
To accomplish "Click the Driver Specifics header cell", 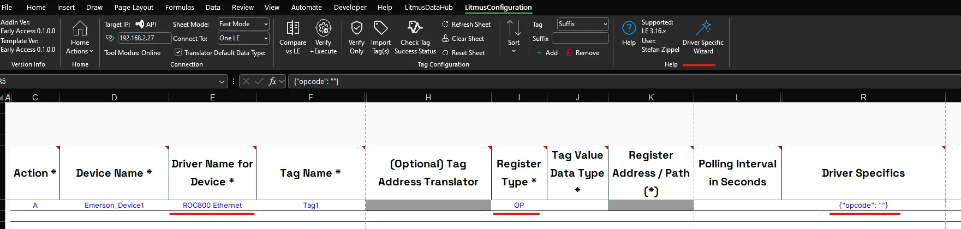I will [x=863, y=173].
